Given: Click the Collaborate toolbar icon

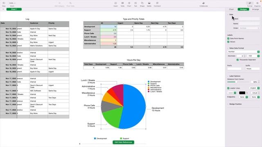Looking at the screenshot, I should [x=203, y=3].
